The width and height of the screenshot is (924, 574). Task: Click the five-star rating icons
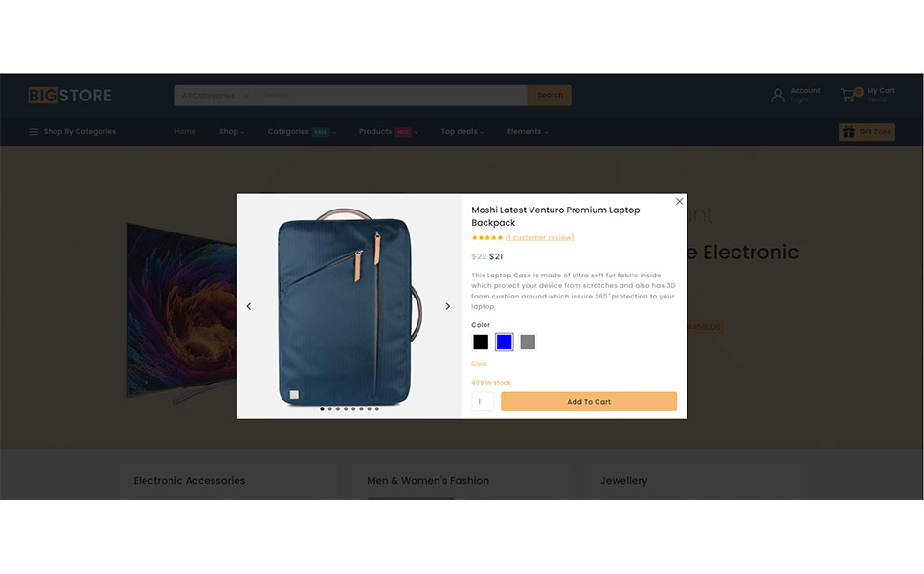pyautogui.click(x=486, y=238)
